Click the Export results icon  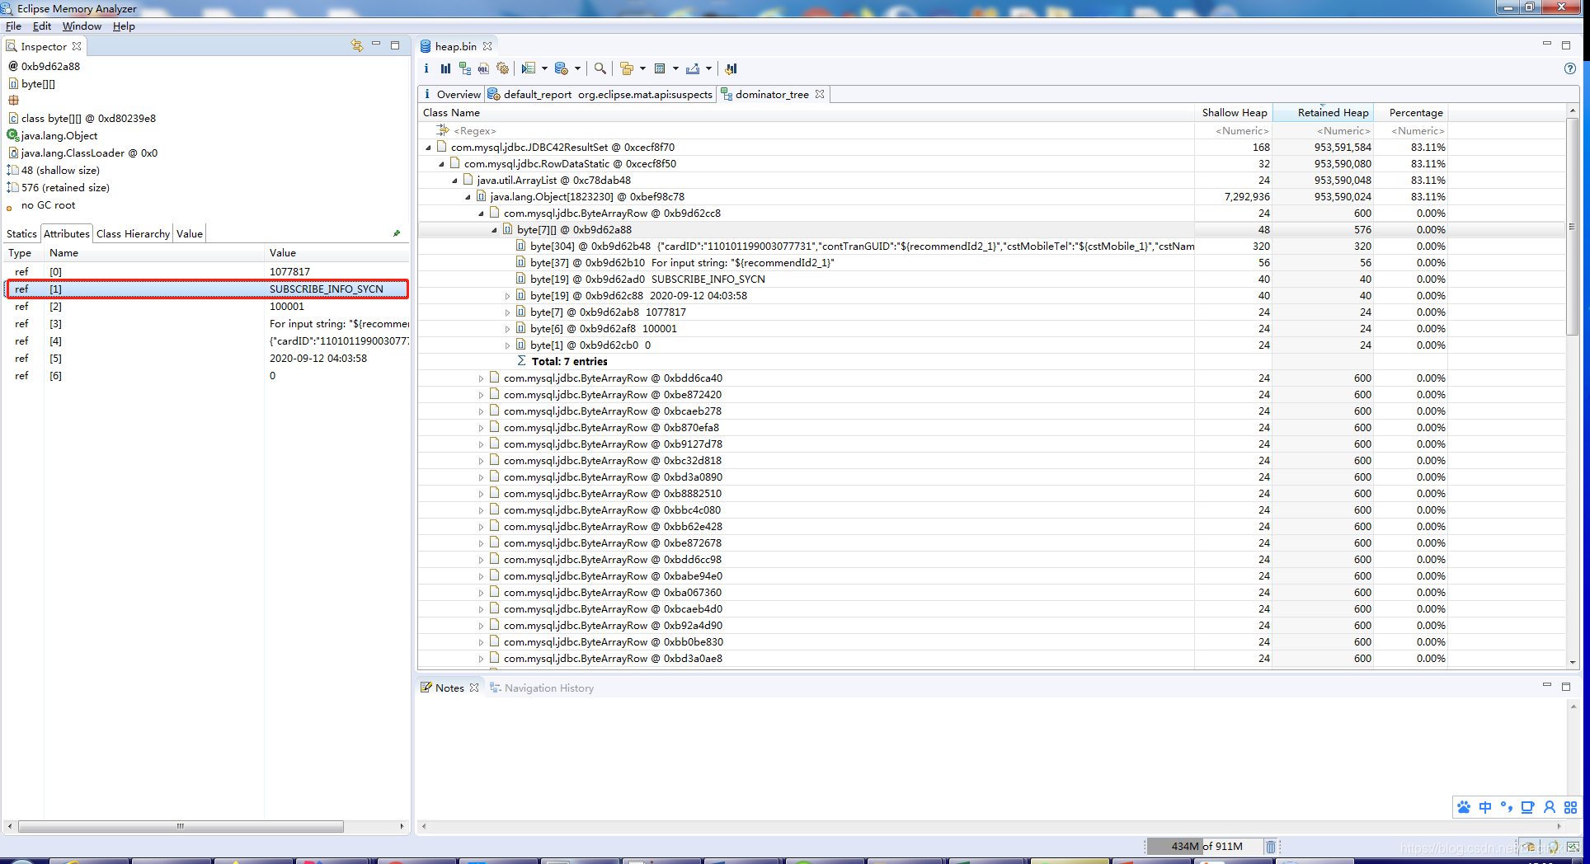[693, 68]
